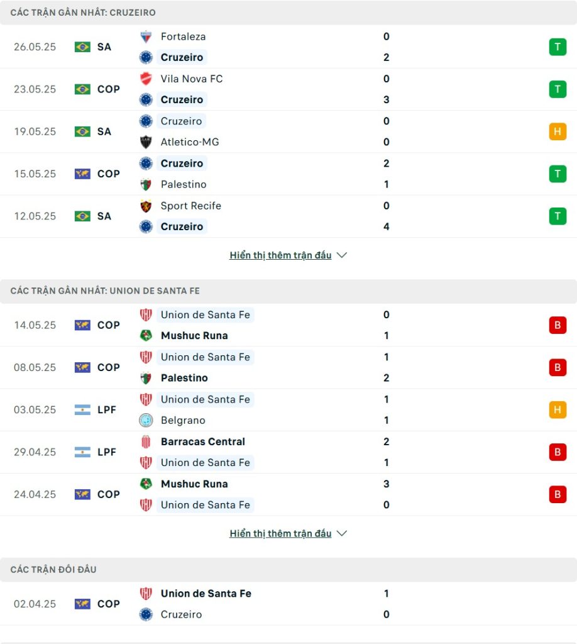
Task: Open Mushuc Runa team in 24.04.25 match
Action: click(194, 484)
